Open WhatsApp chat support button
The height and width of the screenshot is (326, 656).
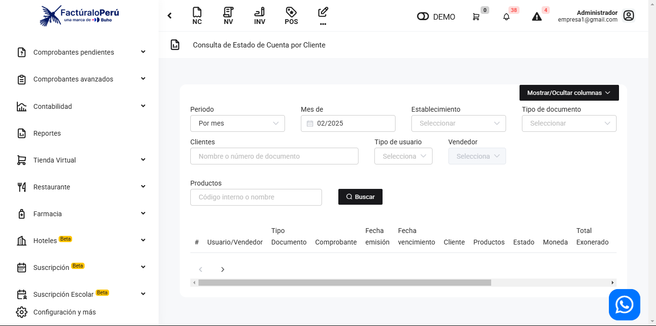click(x=624, y=304)
